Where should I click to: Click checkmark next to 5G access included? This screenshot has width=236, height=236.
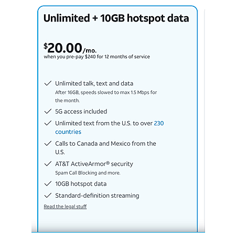(x=48, y=111)
